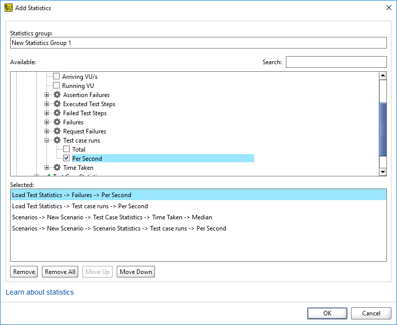
Task: Click the Request Failures gear icon
Action: tap(57, 131)
